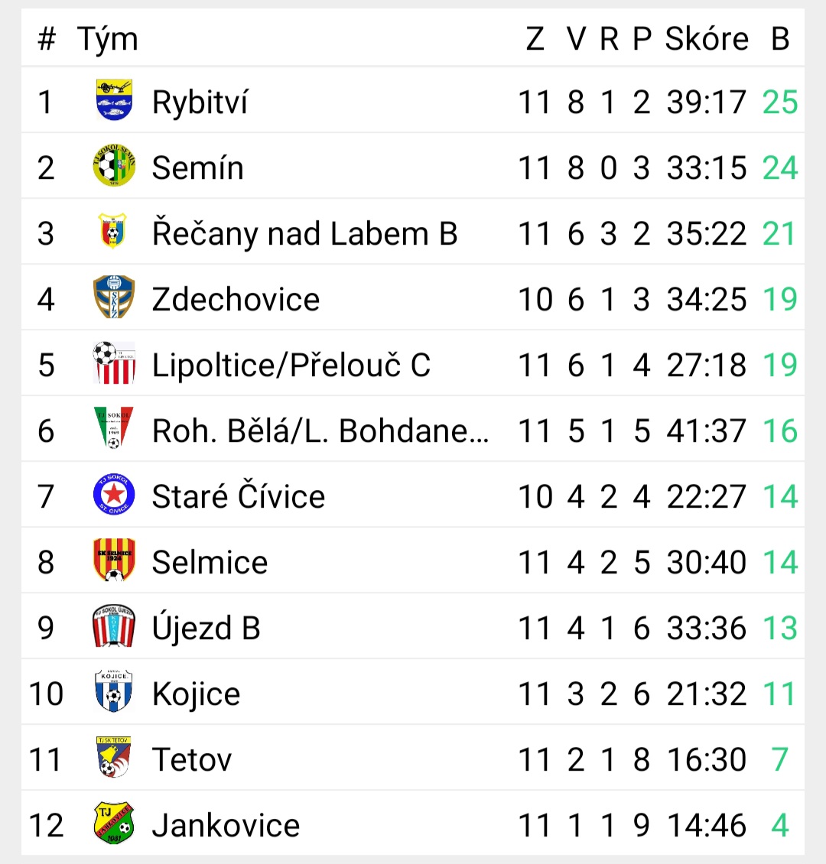The image size is (826, 864).
Task: Tap the Semín club logo
Action: click(114, 165)
